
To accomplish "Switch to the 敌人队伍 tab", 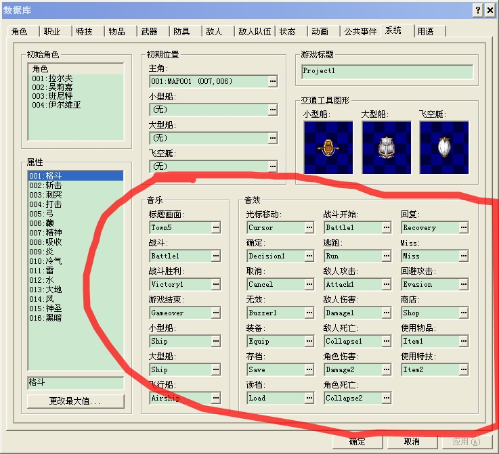I will tap(255, 31).
